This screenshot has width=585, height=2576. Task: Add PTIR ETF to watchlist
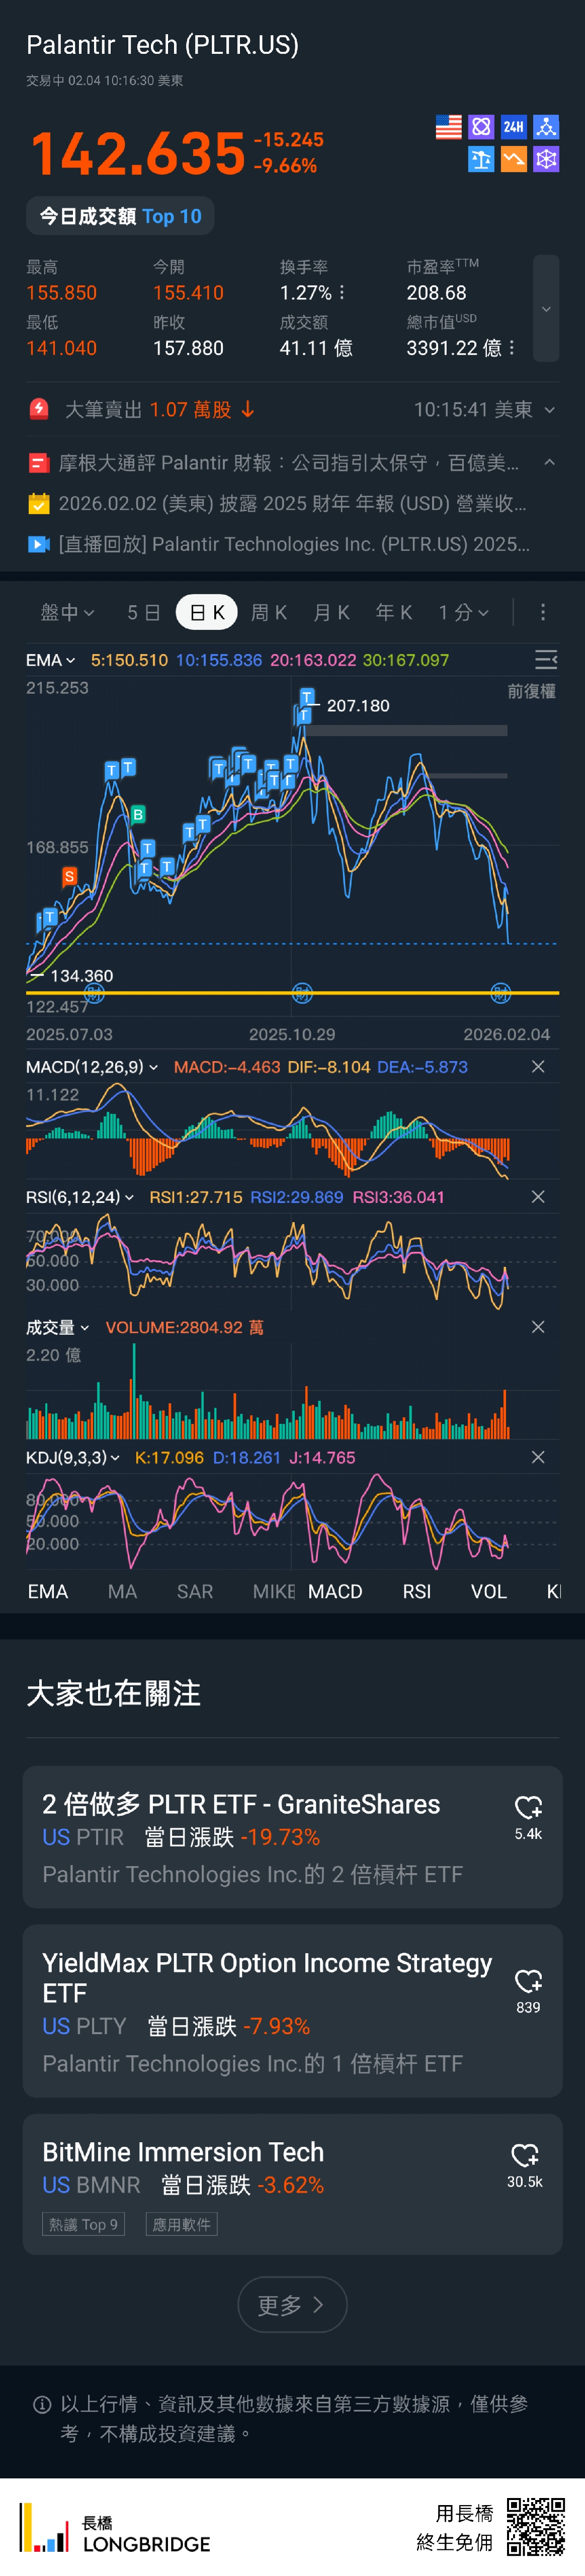[x=528, y=1807]
